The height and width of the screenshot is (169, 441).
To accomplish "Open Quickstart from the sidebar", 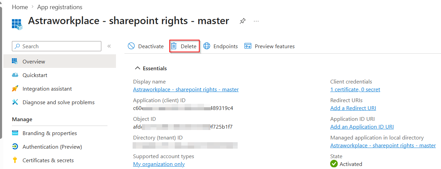I will (x=35, y=75).
